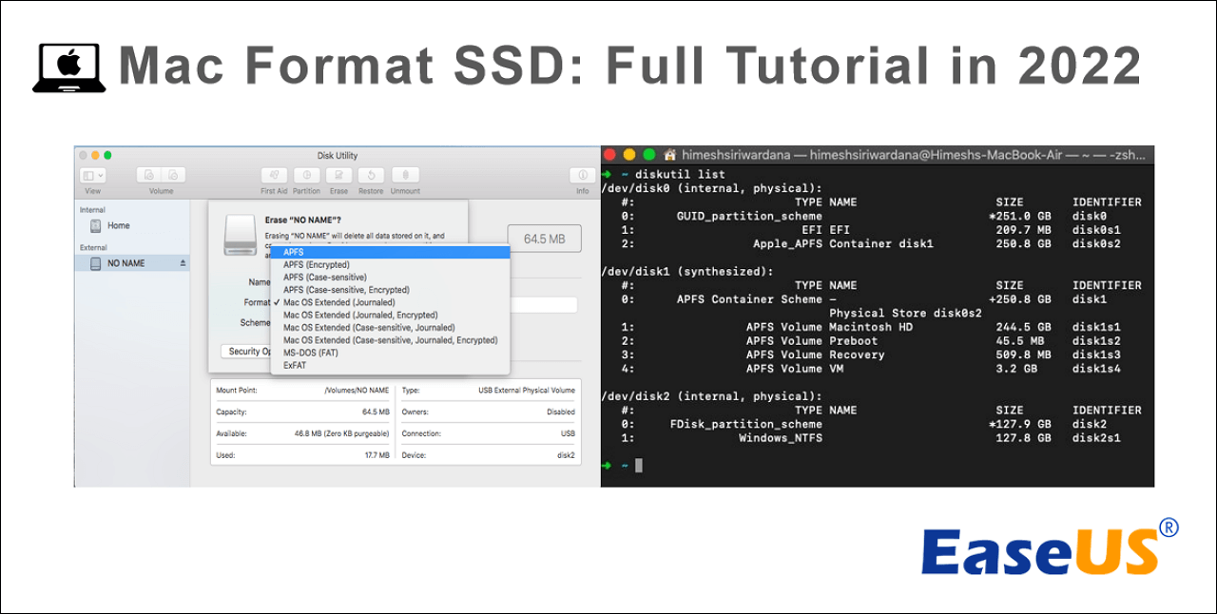1217x614 pixels.
Task: Click the drive icon in Erase dialog
Action: 240,235
